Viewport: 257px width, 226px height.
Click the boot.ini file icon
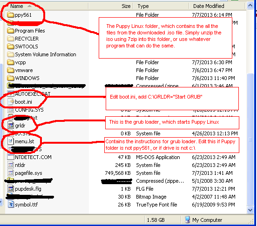coord(11,102)
